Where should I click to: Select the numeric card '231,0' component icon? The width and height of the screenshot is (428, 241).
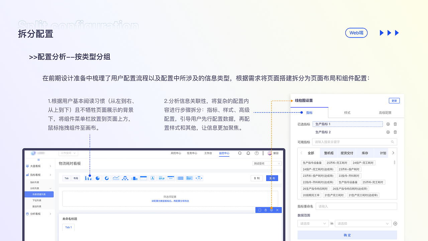(x=162, y=178)
